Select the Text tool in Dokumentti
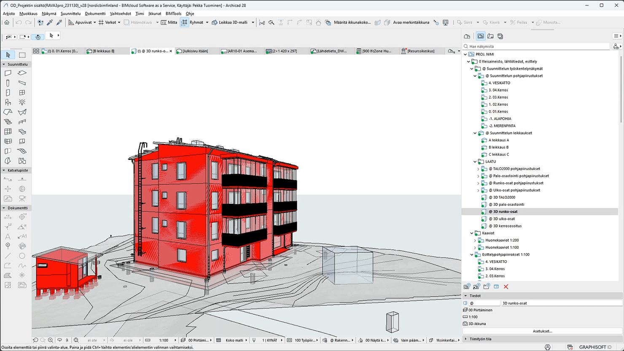 point(8,236)
